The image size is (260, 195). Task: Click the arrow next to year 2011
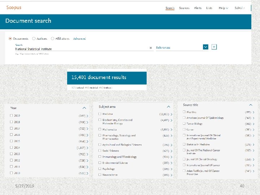click(87, 167)
